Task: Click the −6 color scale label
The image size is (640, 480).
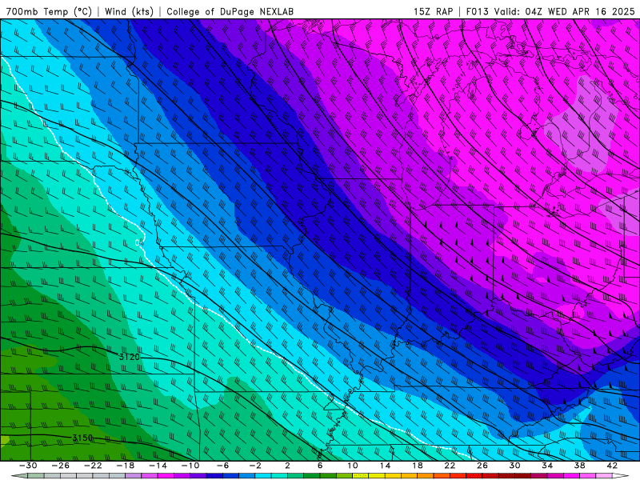Action: (x=222, y=466)
